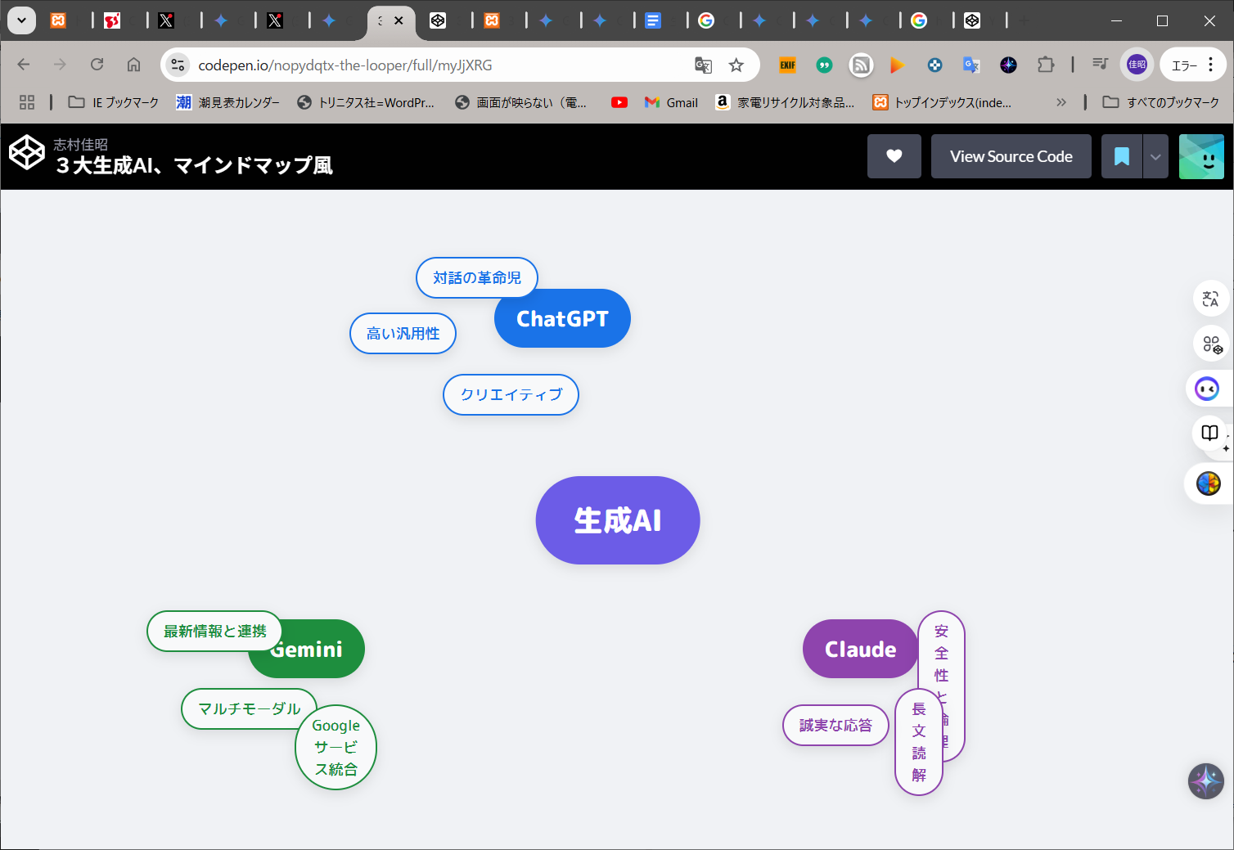Open the View Source Code button
Screen dimensions: 1234x850
tap(1011, 156)
